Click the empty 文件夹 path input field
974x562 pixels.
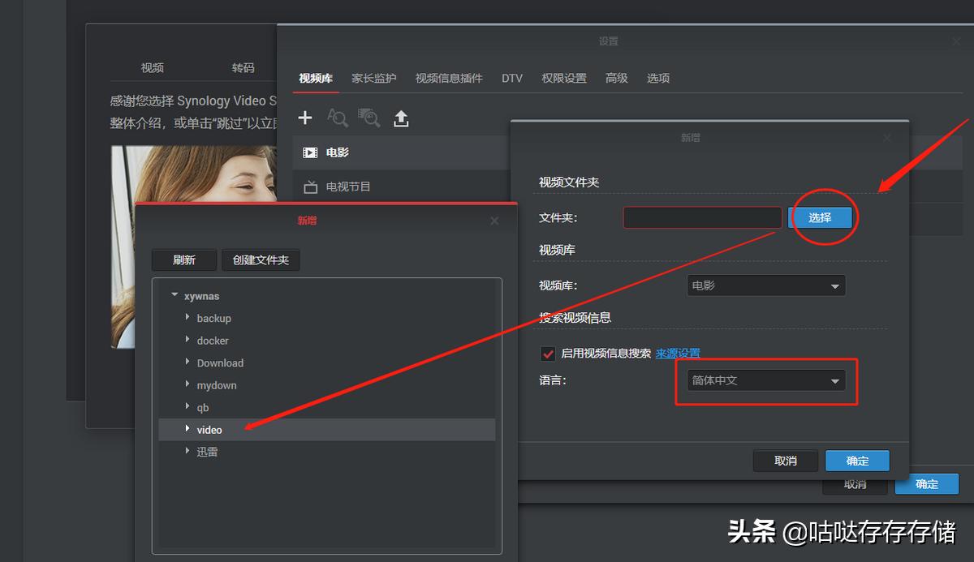[701, 217]
